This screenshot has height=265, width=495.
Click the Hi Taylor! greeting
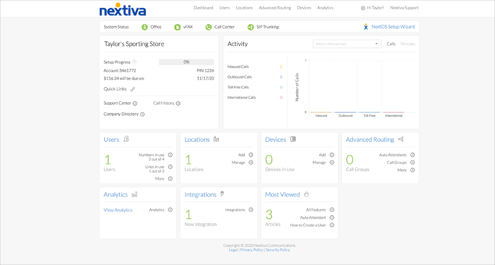[375, 8]
